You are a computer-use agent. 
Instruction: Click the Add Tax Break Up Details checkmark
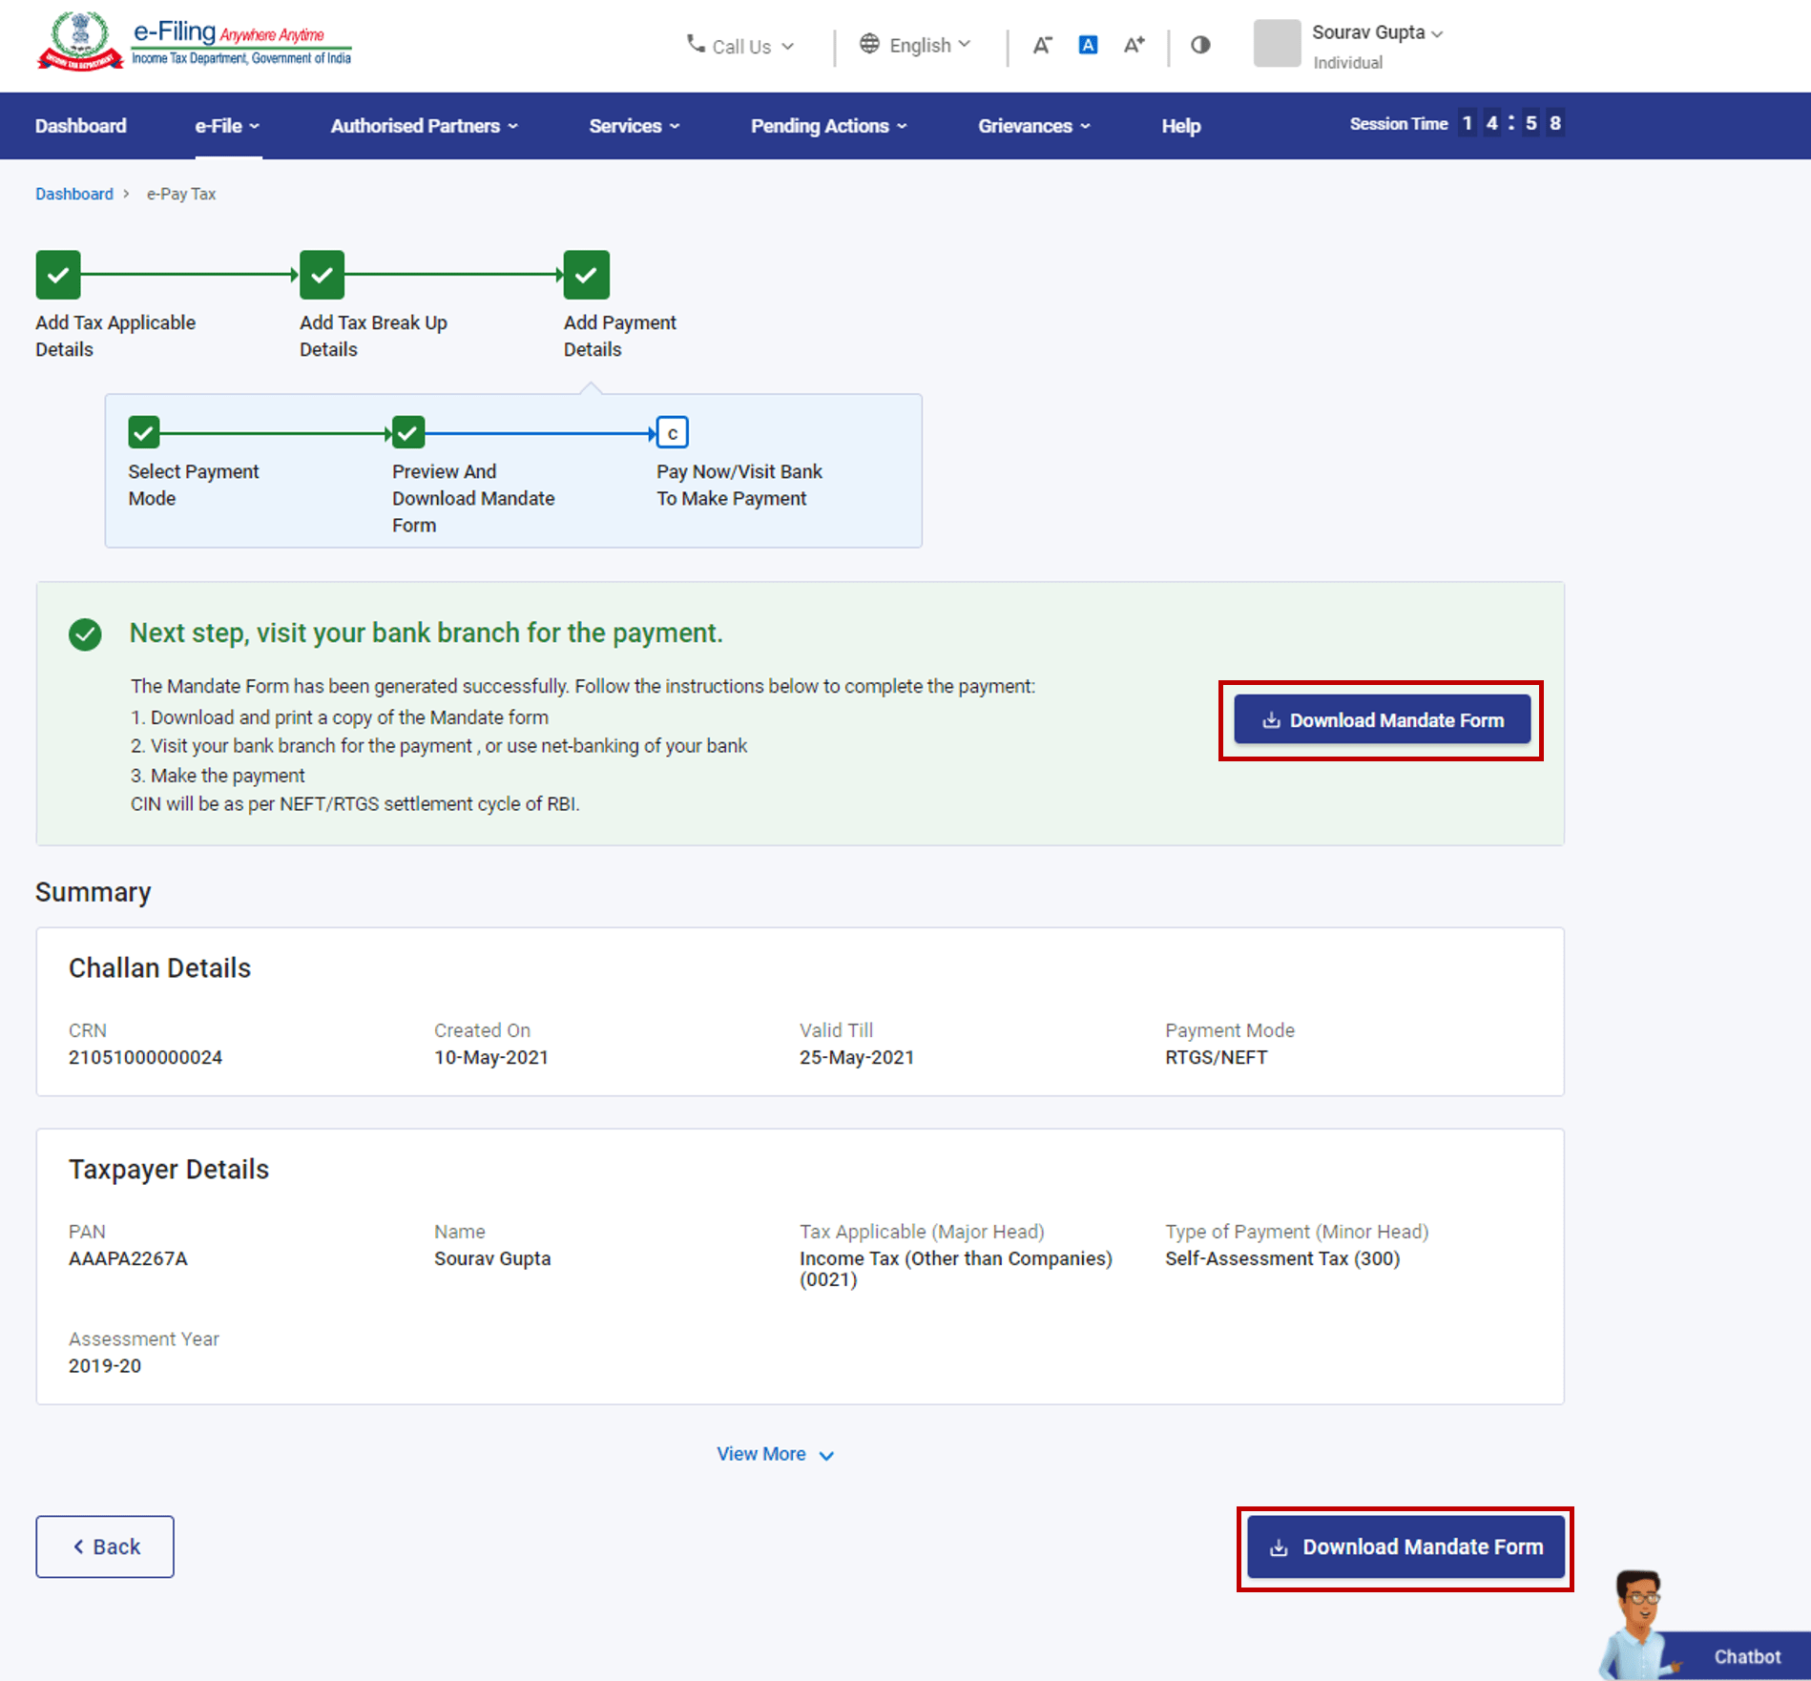(x=322, y=275)
